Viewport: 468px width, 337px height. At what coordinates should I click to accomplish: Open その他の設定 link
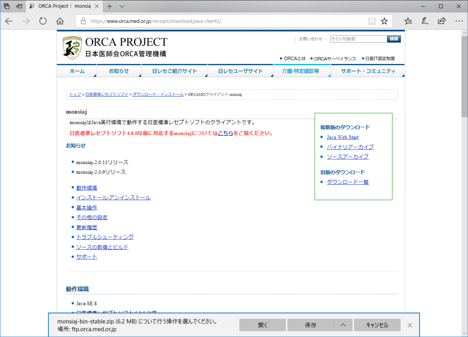91,217
